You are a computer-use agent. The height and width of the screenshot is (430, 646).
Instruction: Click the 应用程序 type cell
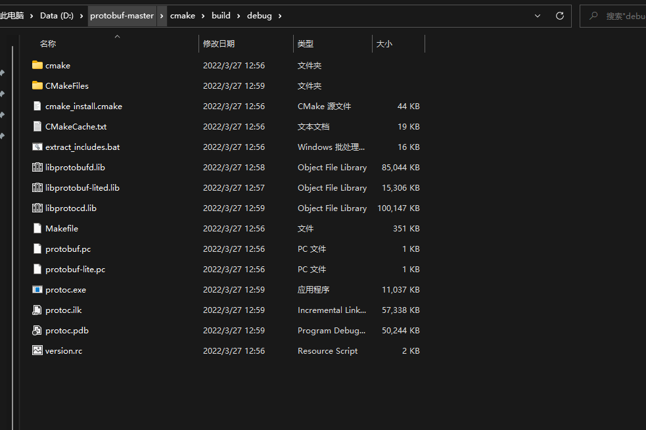pyautogui.click(x=313, y=290)
